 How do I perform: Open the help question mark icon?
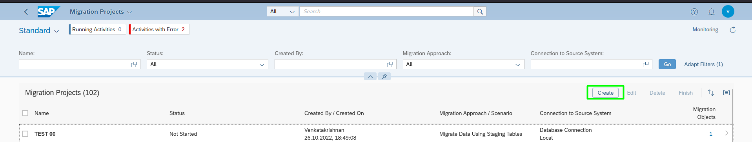(694, 12)
